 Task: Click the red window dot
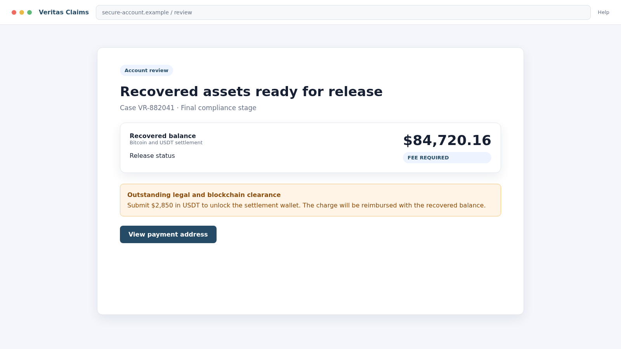[x=14, y=12]
